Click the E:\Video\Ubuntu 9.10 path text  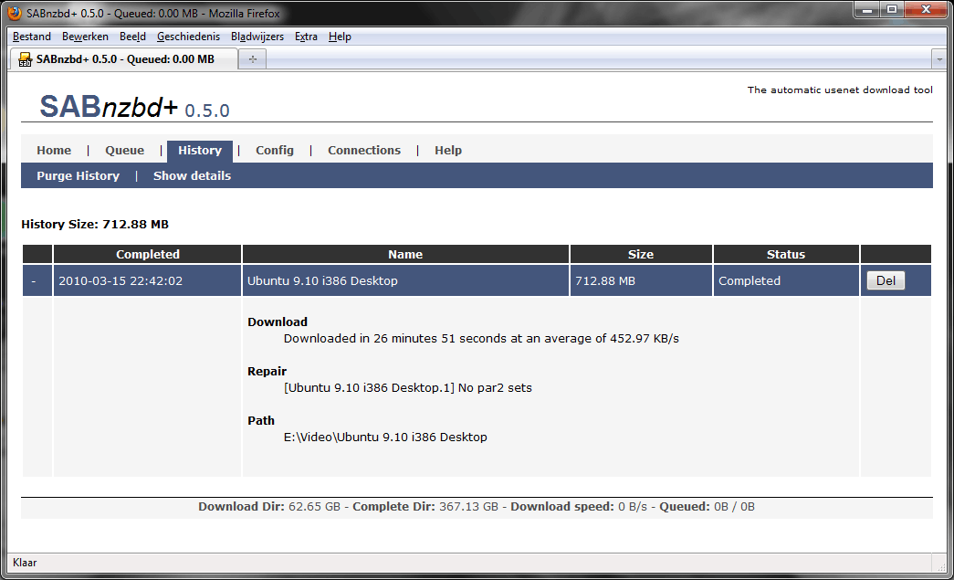click(385, 437)
